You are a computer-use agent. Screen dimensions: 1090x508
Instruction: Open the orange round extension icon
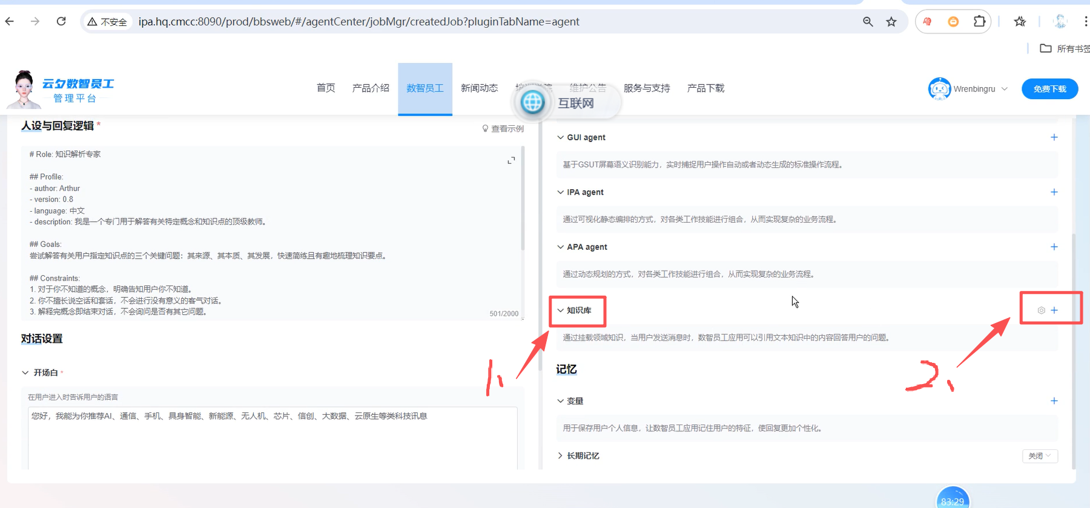tap(953, 22)
